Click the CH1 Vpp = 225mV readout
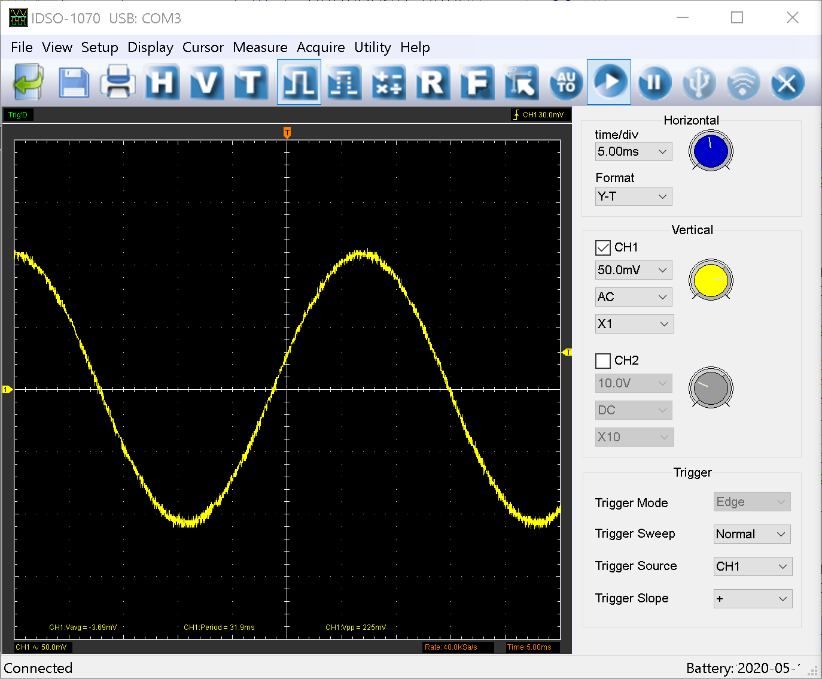Viewport: 822px width, 679px height. pos(356,628)
